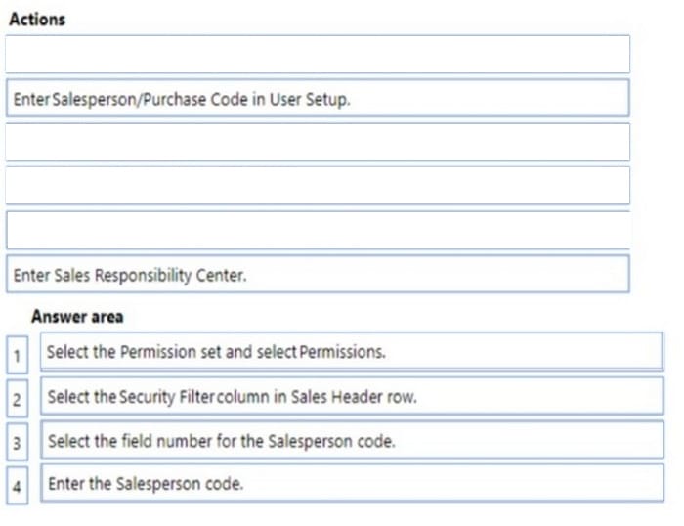The image size is (684, 526).
Task: Click empty slot directly below Salesperson/Purchase Code action
Action: tap(318, 142)
